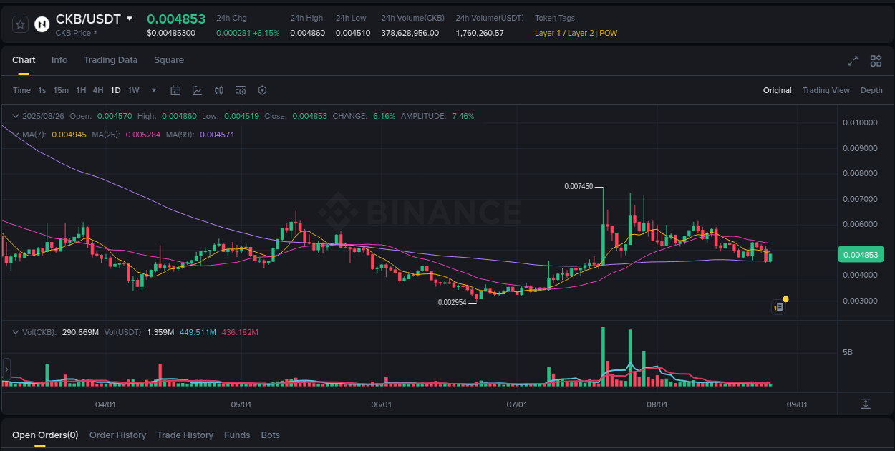Screen dimensions: 895x451
Task: Collapse the Vol(CKB) volume panel chevron
Action: (16, 332)
